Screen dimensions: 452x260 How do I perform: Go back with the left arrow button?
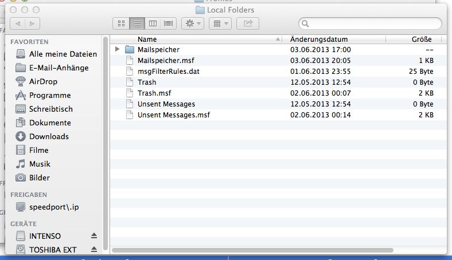(18, 23)
